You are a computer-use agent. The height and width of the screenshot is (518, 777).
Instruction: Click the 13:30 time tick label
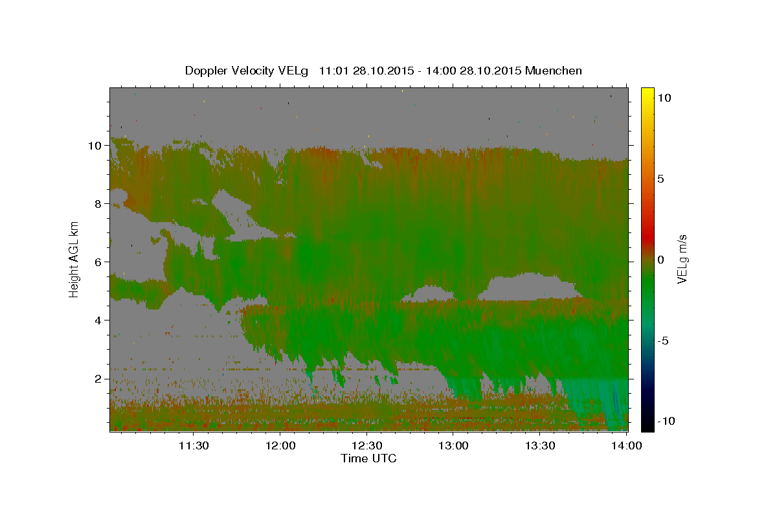pyautogui.click(x=540, y=445)
